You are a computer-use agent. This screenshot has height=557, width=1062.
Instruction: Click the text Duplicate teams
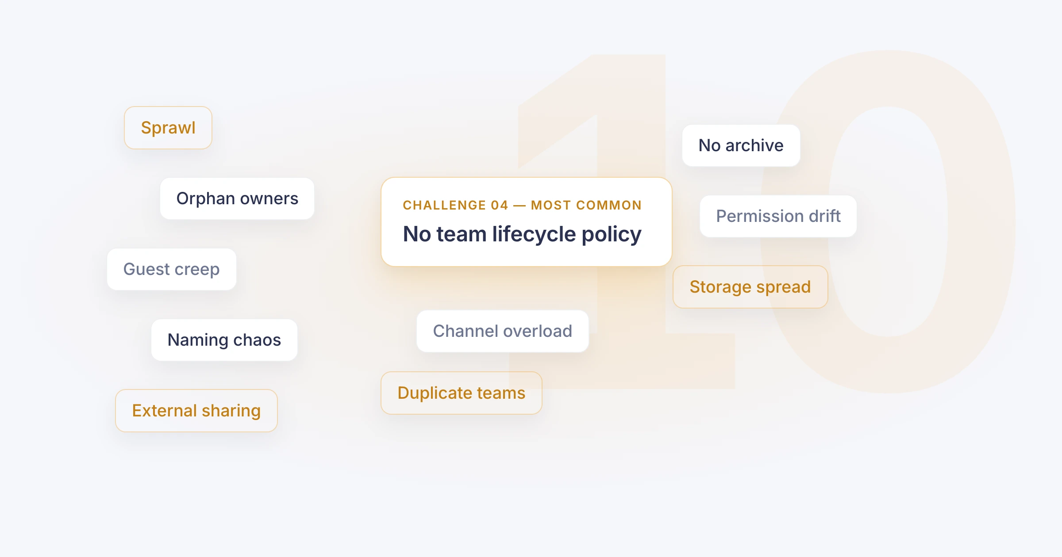(x=462, y=393)
